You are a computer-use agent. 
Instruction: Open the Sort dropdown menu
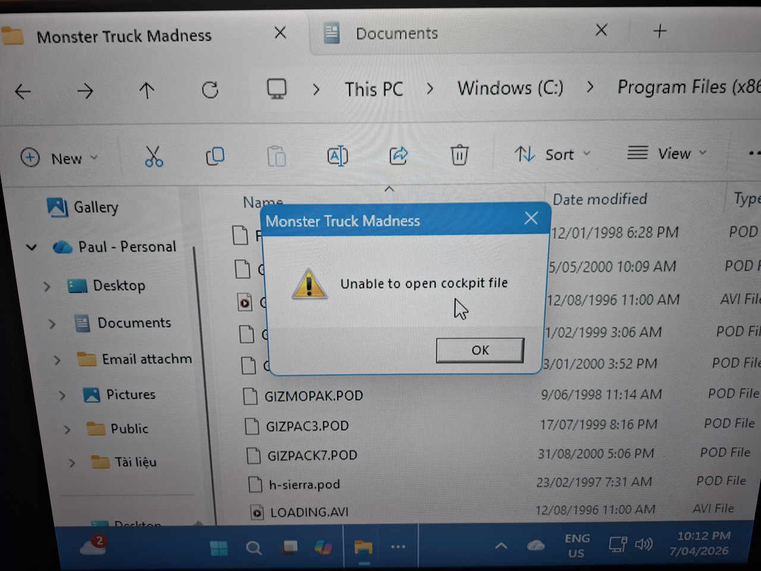(x=552, y=154)
